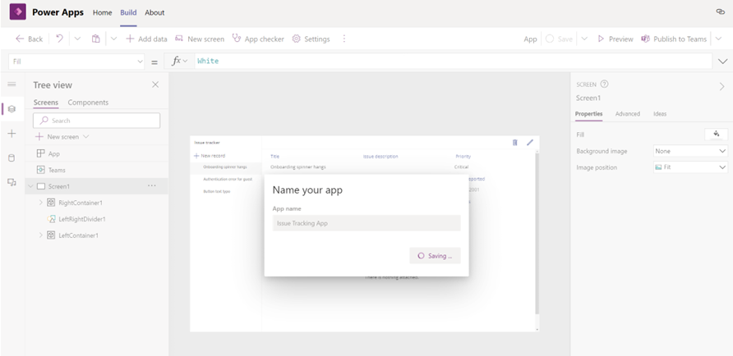The width and height of the screenshot is (733, 356).
Task: Expand the RightContainer1 node
Action: (x=40, y=203)
